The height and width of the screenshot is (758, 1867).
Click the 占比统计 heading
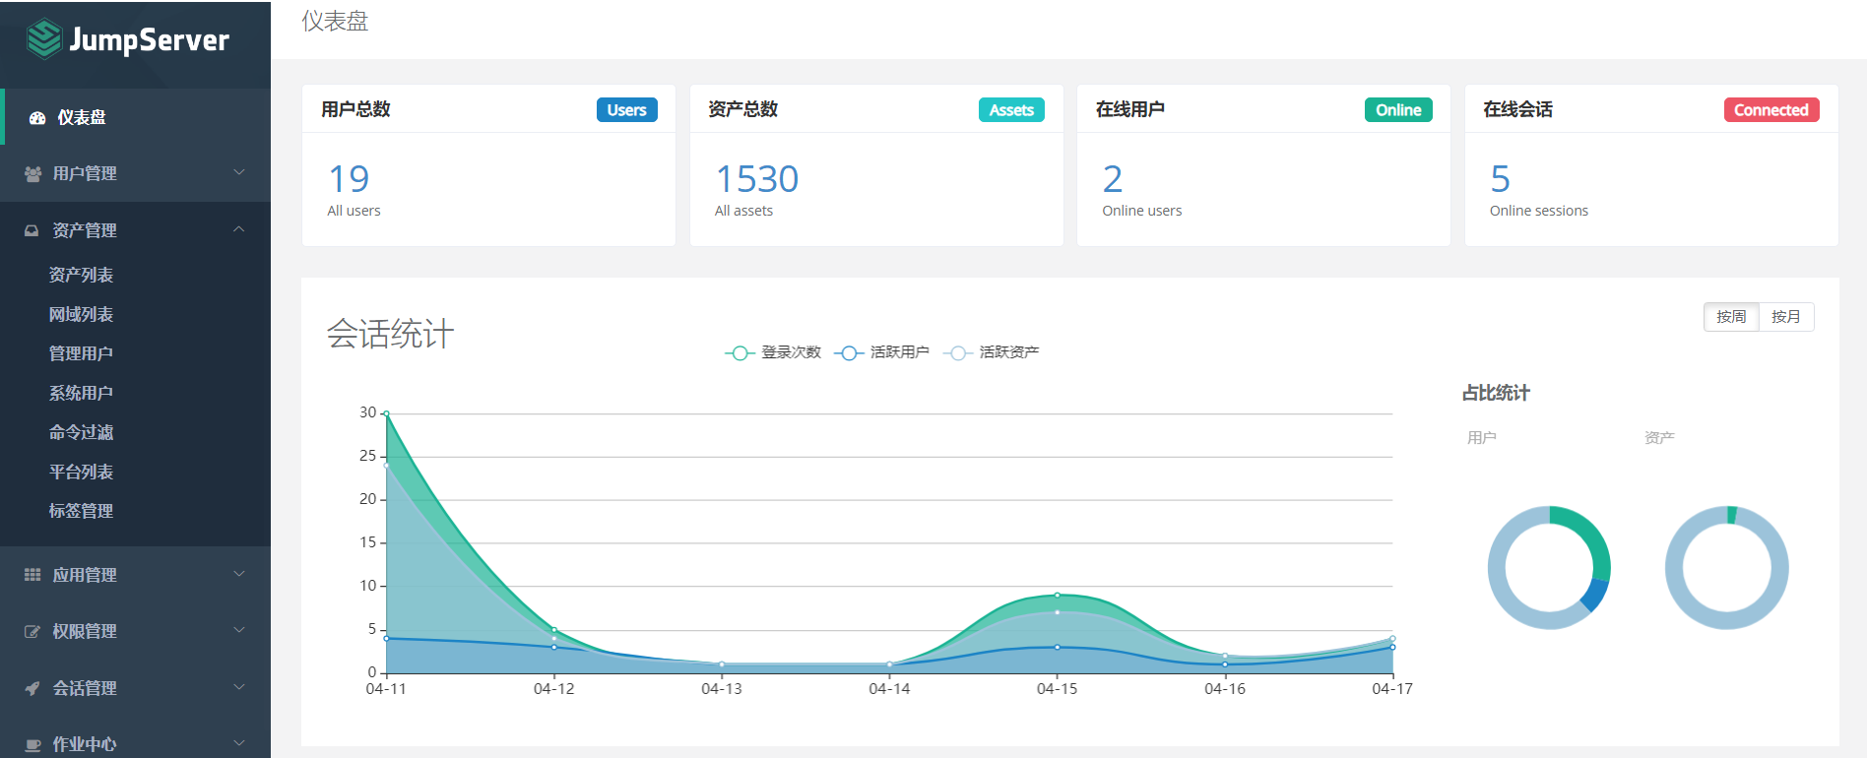tap(1496, 393)
